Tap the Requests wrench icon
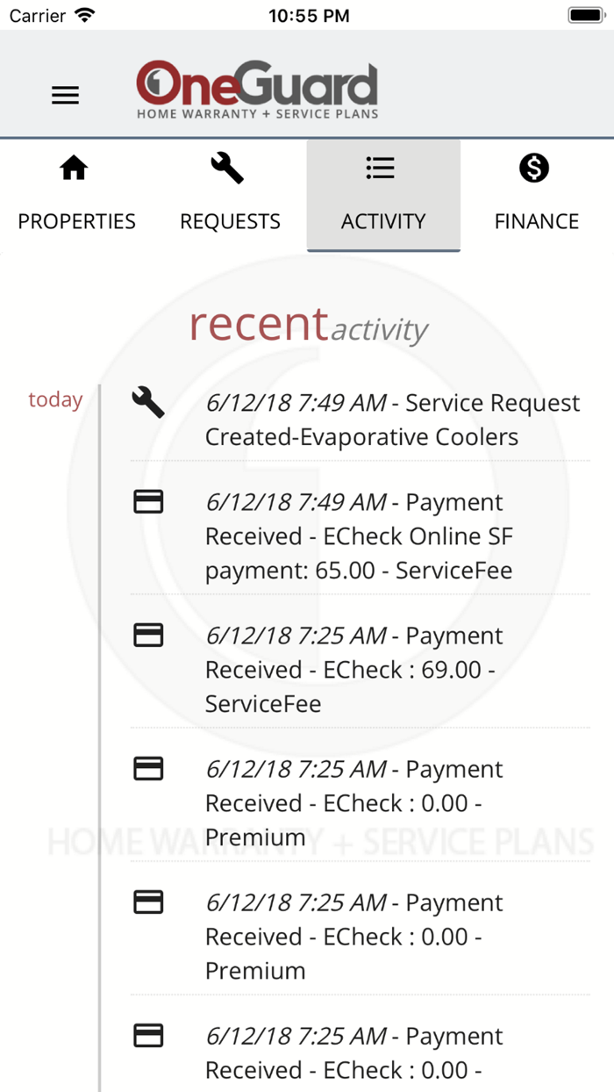 coord(227,168)
